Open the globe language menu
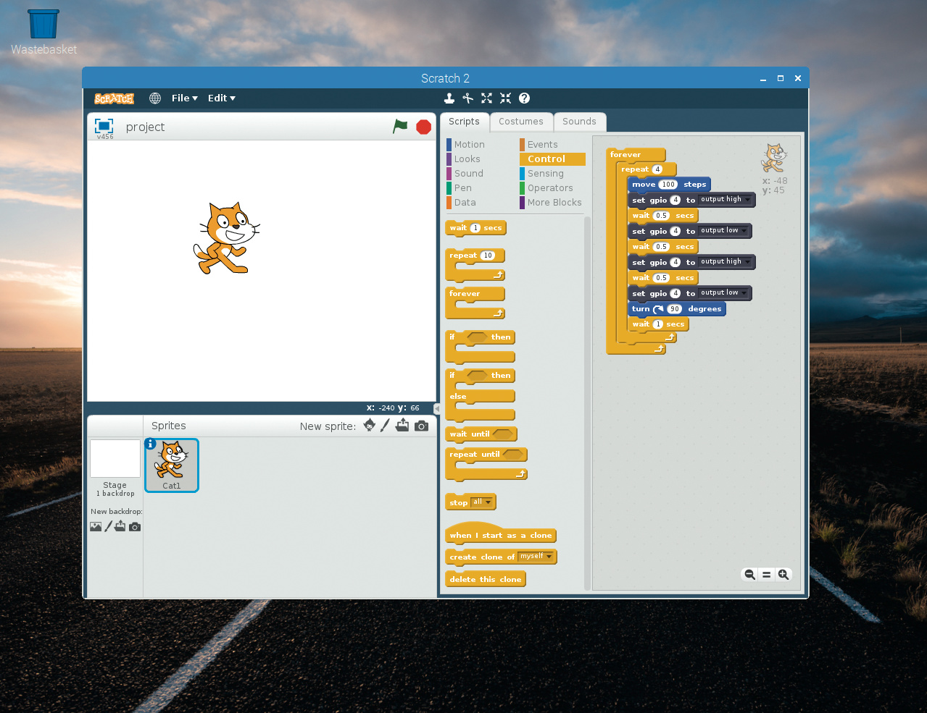This screenshot has height=713, width=927. 155,98
